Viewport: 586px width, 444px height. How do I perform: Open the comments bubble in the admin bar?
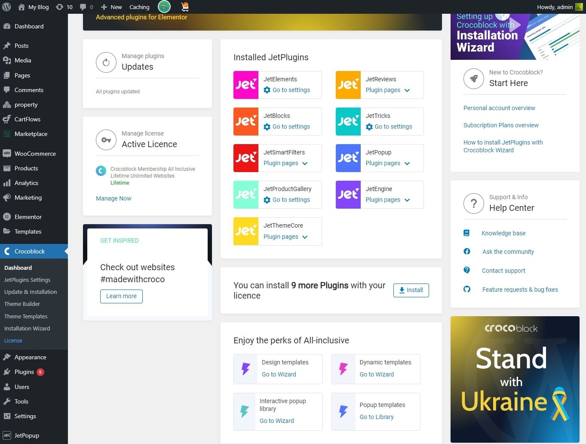(x=86, y=7)
